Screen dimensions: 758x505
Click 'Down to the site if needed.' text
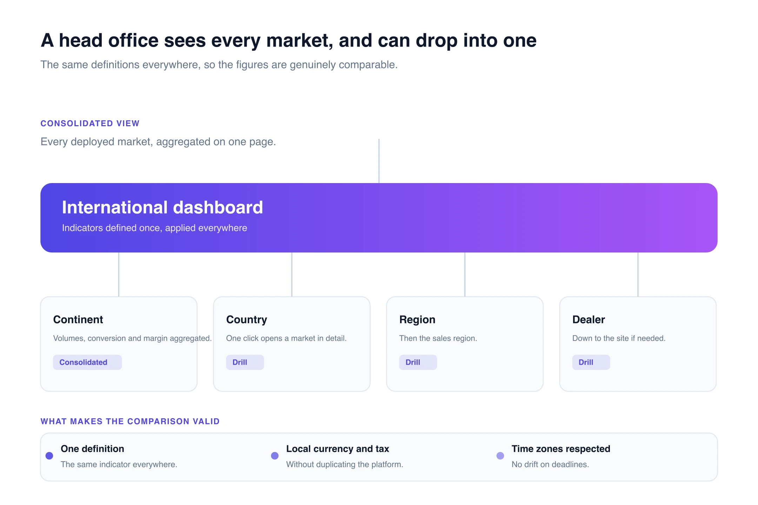(619, 338)
